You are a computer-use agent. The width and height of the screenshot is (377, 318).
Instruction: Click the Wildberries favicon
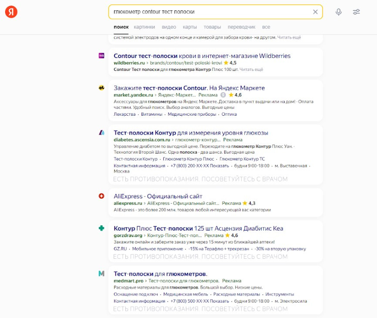tap(101, 56)
